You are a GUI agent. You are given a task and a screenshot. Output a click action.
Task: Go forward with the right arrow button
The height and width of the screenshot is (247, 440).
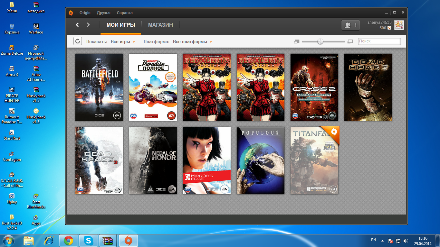click(x=88, y=25)
